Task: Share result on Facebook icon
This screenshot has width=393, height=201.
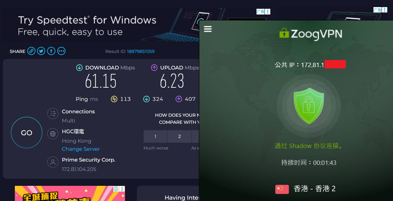Action: click(x=51, y=51)
